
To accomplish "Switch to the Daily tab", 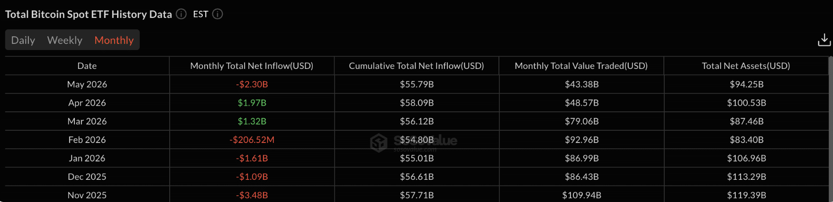I will pos(23,40).
